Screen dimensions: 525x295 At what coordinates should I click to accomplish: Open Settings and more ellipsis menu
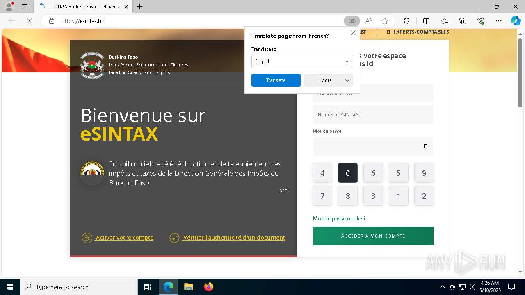coord(499,21)
